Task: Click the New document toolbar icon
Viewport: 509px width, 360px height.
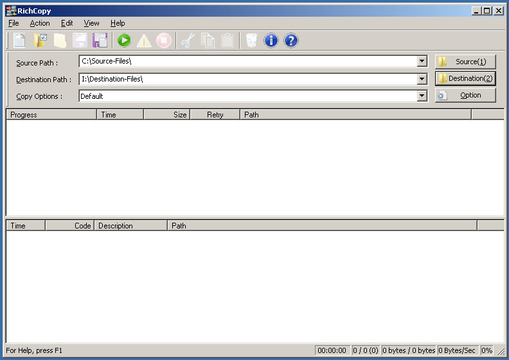Action: [20, 40]
